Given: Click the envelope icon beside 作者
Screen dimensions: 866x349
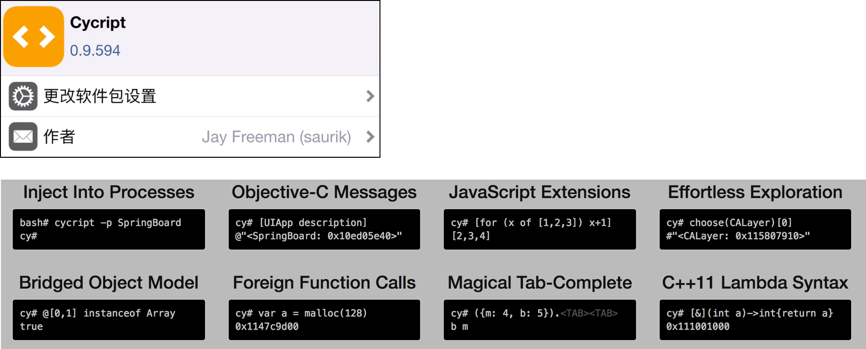Looking at the screenshot, I should (23, 136).
